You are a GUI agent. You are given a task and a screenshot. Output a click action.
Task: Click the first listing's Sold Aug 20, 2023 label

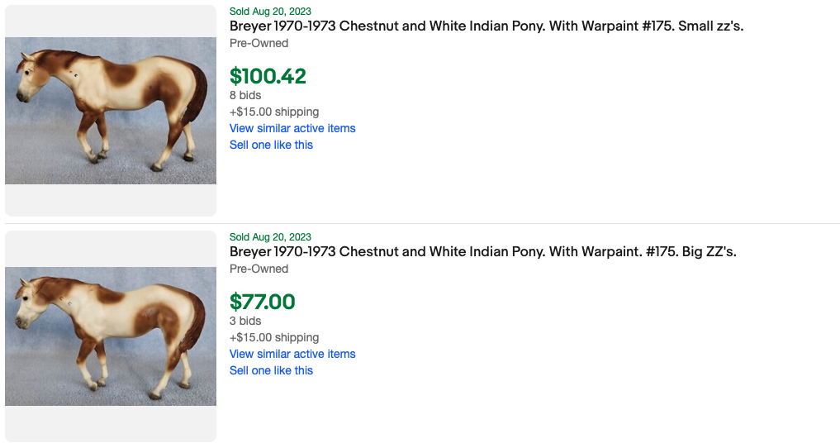[x=270, y=12]
